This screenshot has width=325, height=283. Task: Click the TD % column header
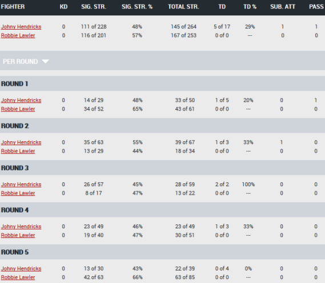click(250, 7)
